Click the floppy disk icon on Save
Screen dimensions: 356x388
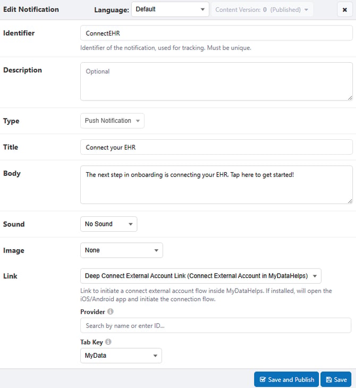coord(329,379)
